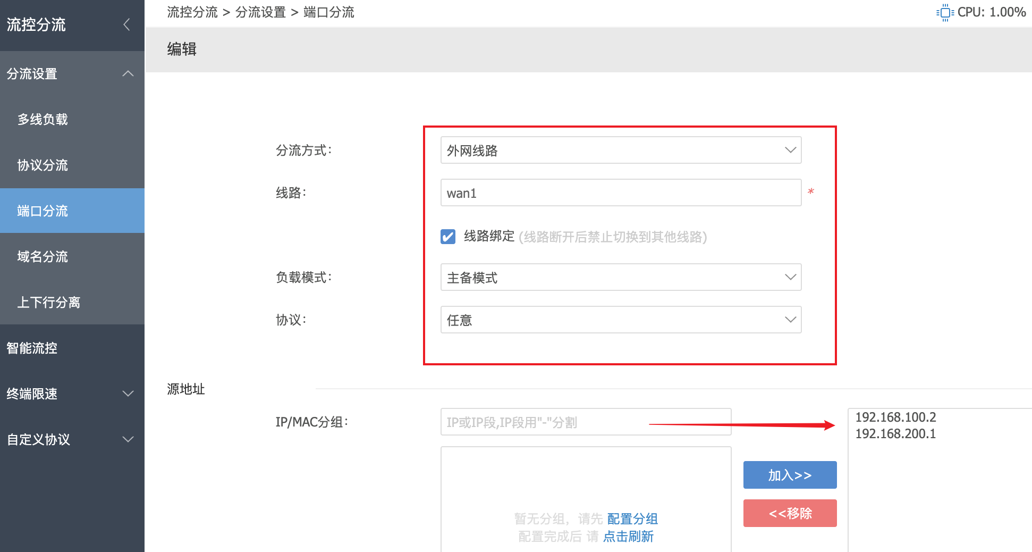Screen dimensions: 1032x552
Task: Open the 协议 dropdown
Action: click(x=620, y=320)
